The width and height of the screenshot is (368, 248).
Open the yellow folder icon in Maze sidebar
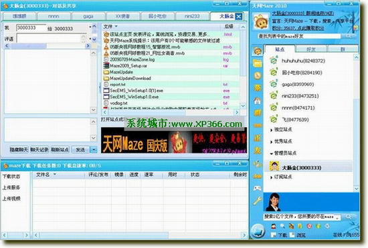click(258, 63)
